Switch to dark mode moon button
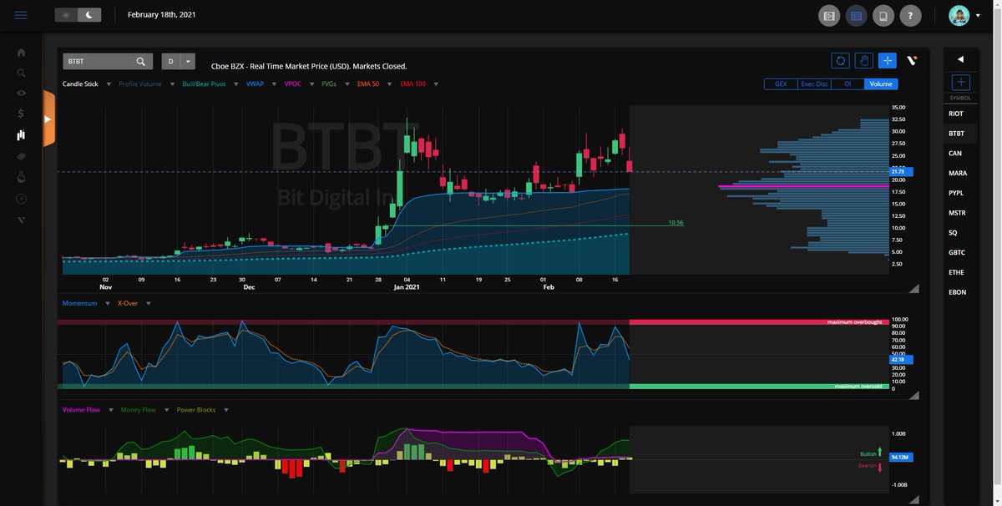 point(89,15)
